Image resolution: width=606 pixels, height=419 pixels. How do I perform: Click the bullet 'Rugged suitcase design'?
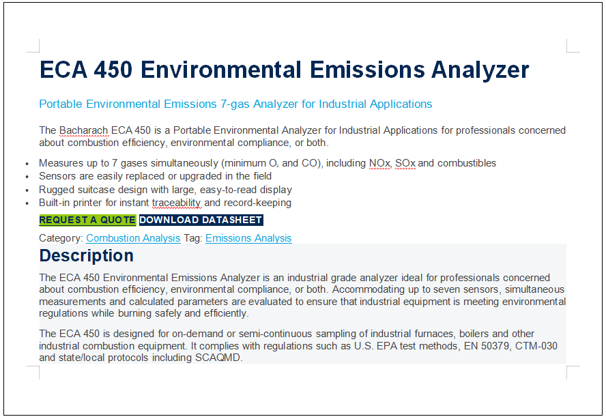(x=165, y=190)
